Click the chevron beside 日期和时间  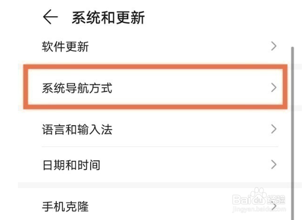point(273,165)
